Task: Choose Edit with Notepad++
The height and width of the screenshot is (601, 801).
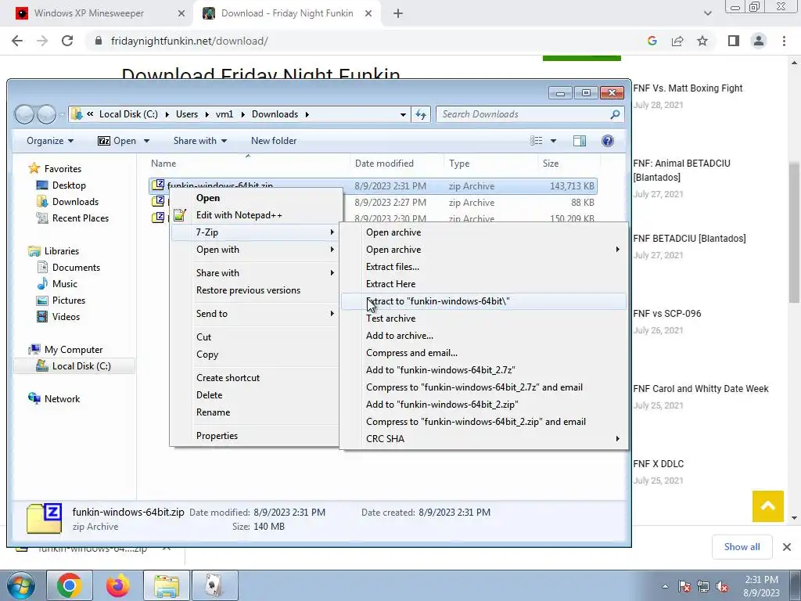Action: pos(239,215)
